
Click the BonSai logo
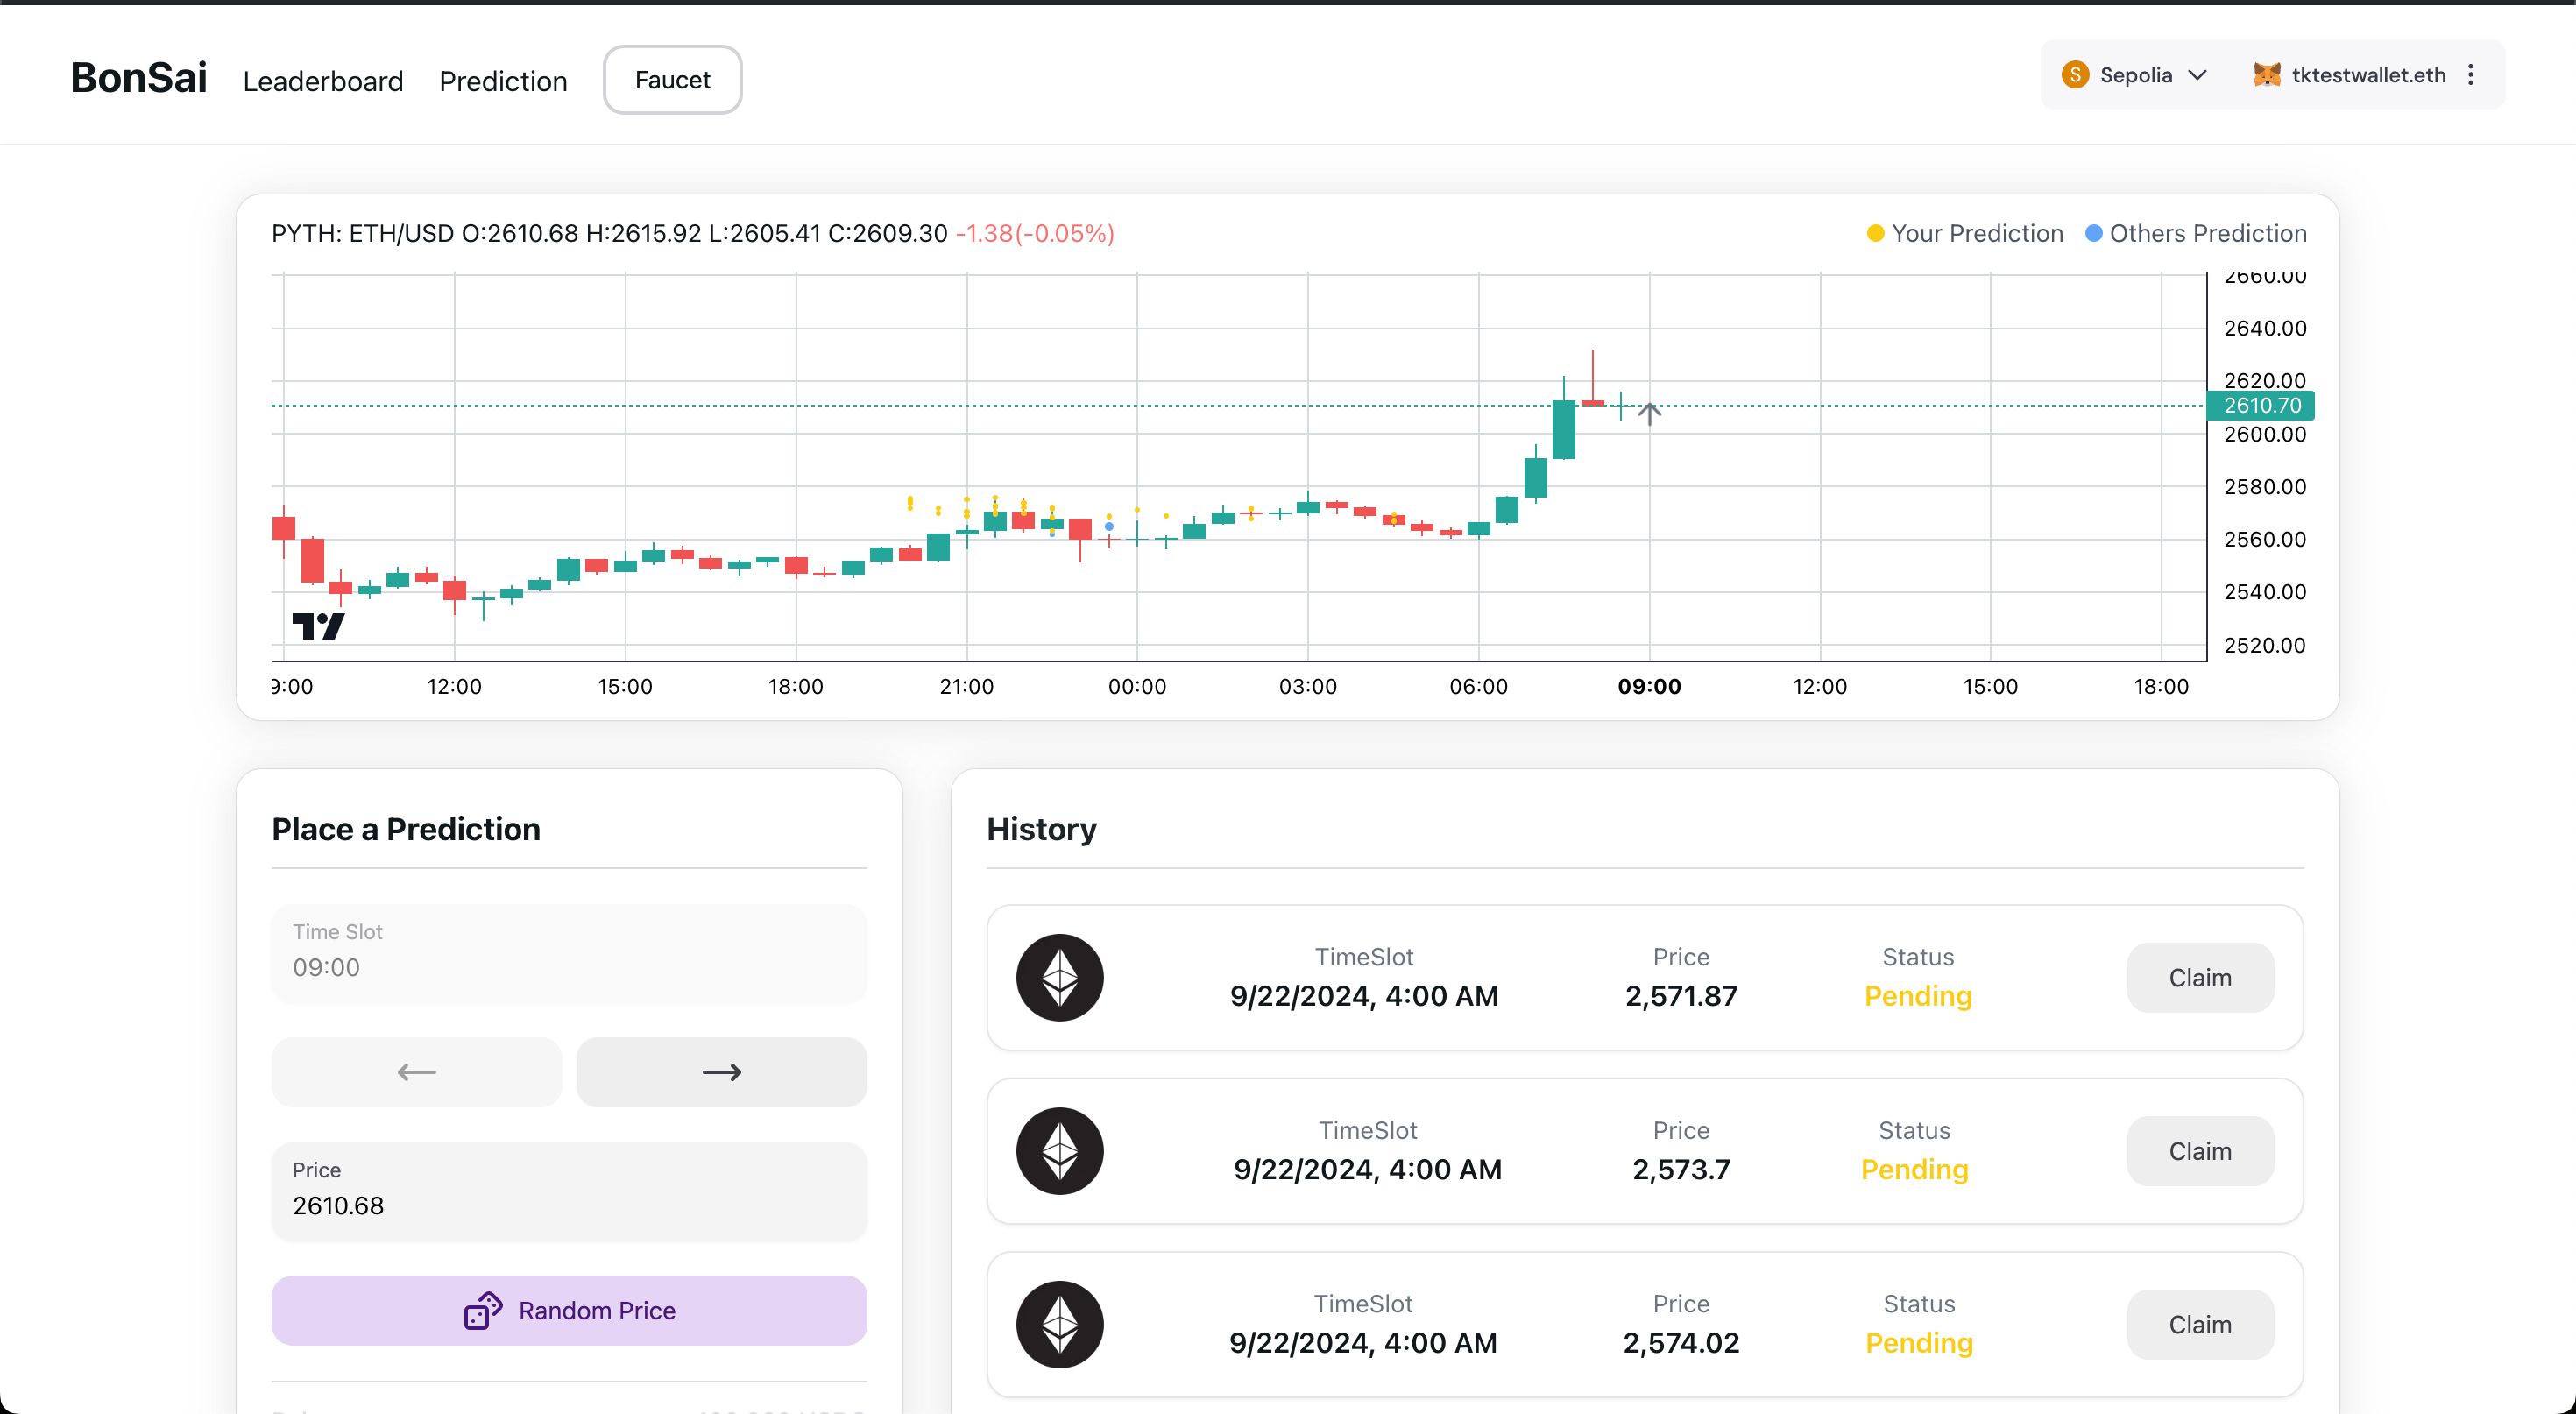pyautogui.click(x=139, y=78)
